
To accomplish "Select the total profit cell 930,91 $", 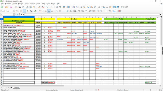I will click(151, 82).
